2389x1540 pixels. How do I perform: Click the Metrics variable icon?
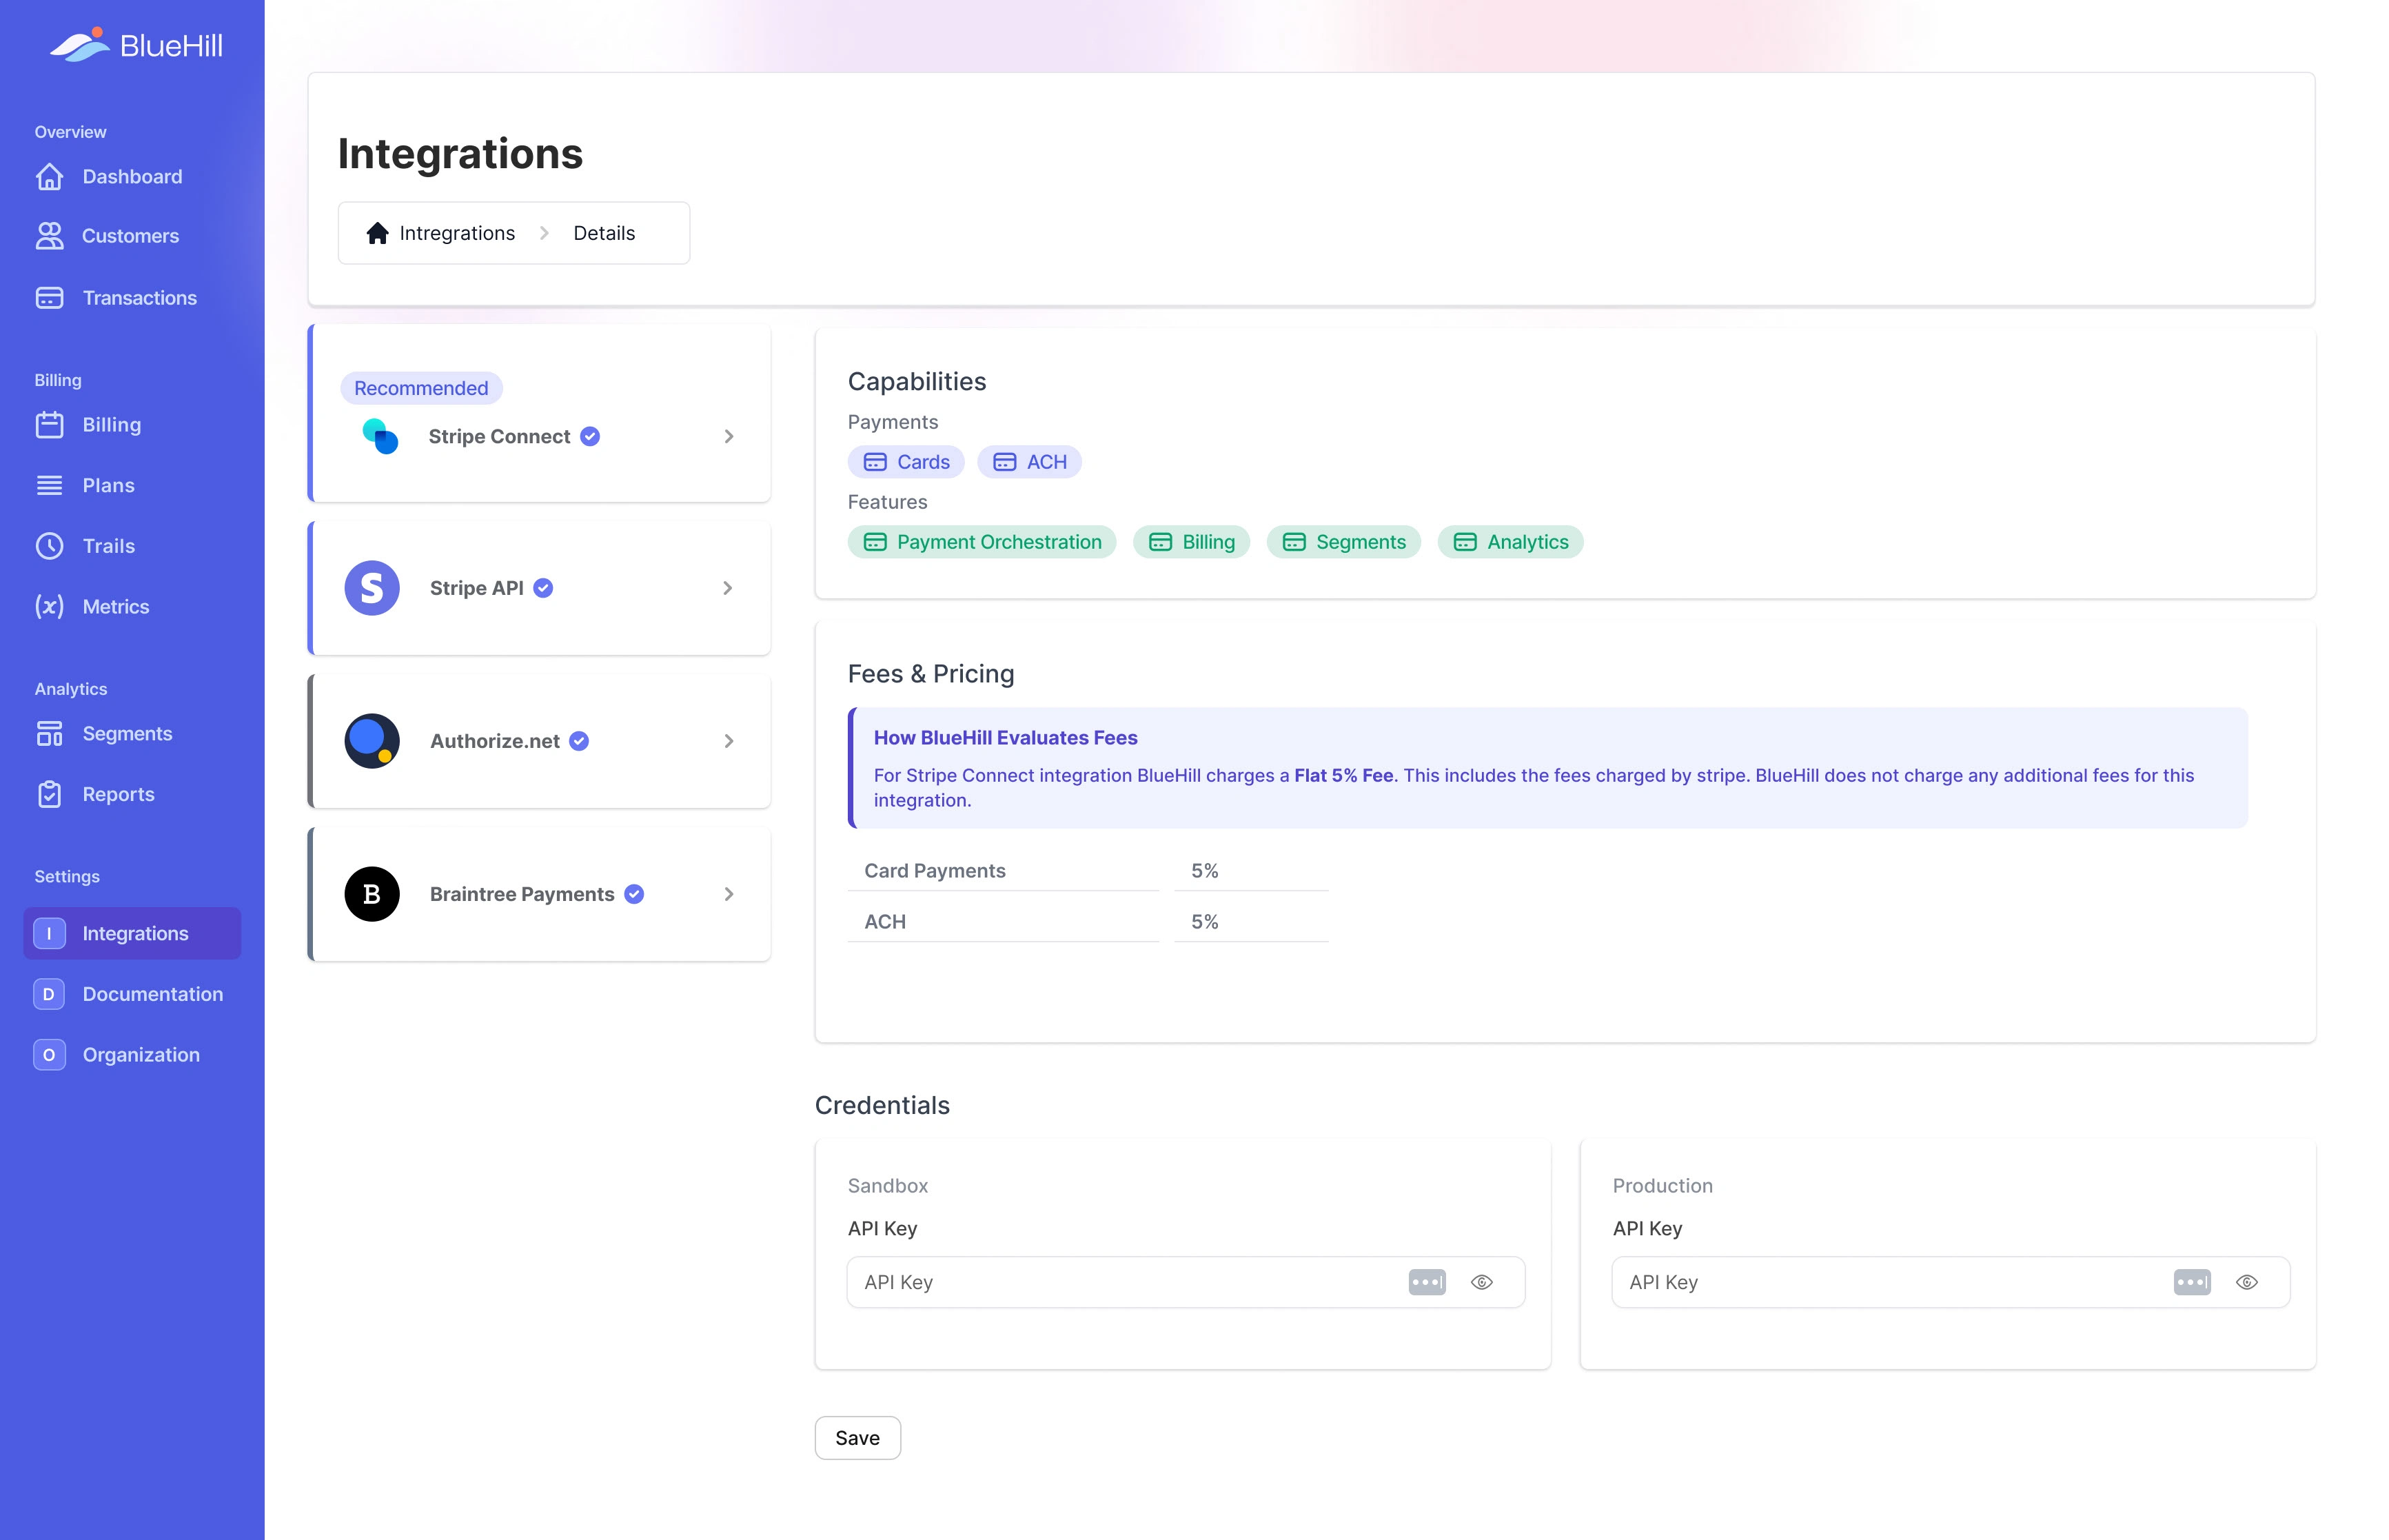tap(49, 607)
